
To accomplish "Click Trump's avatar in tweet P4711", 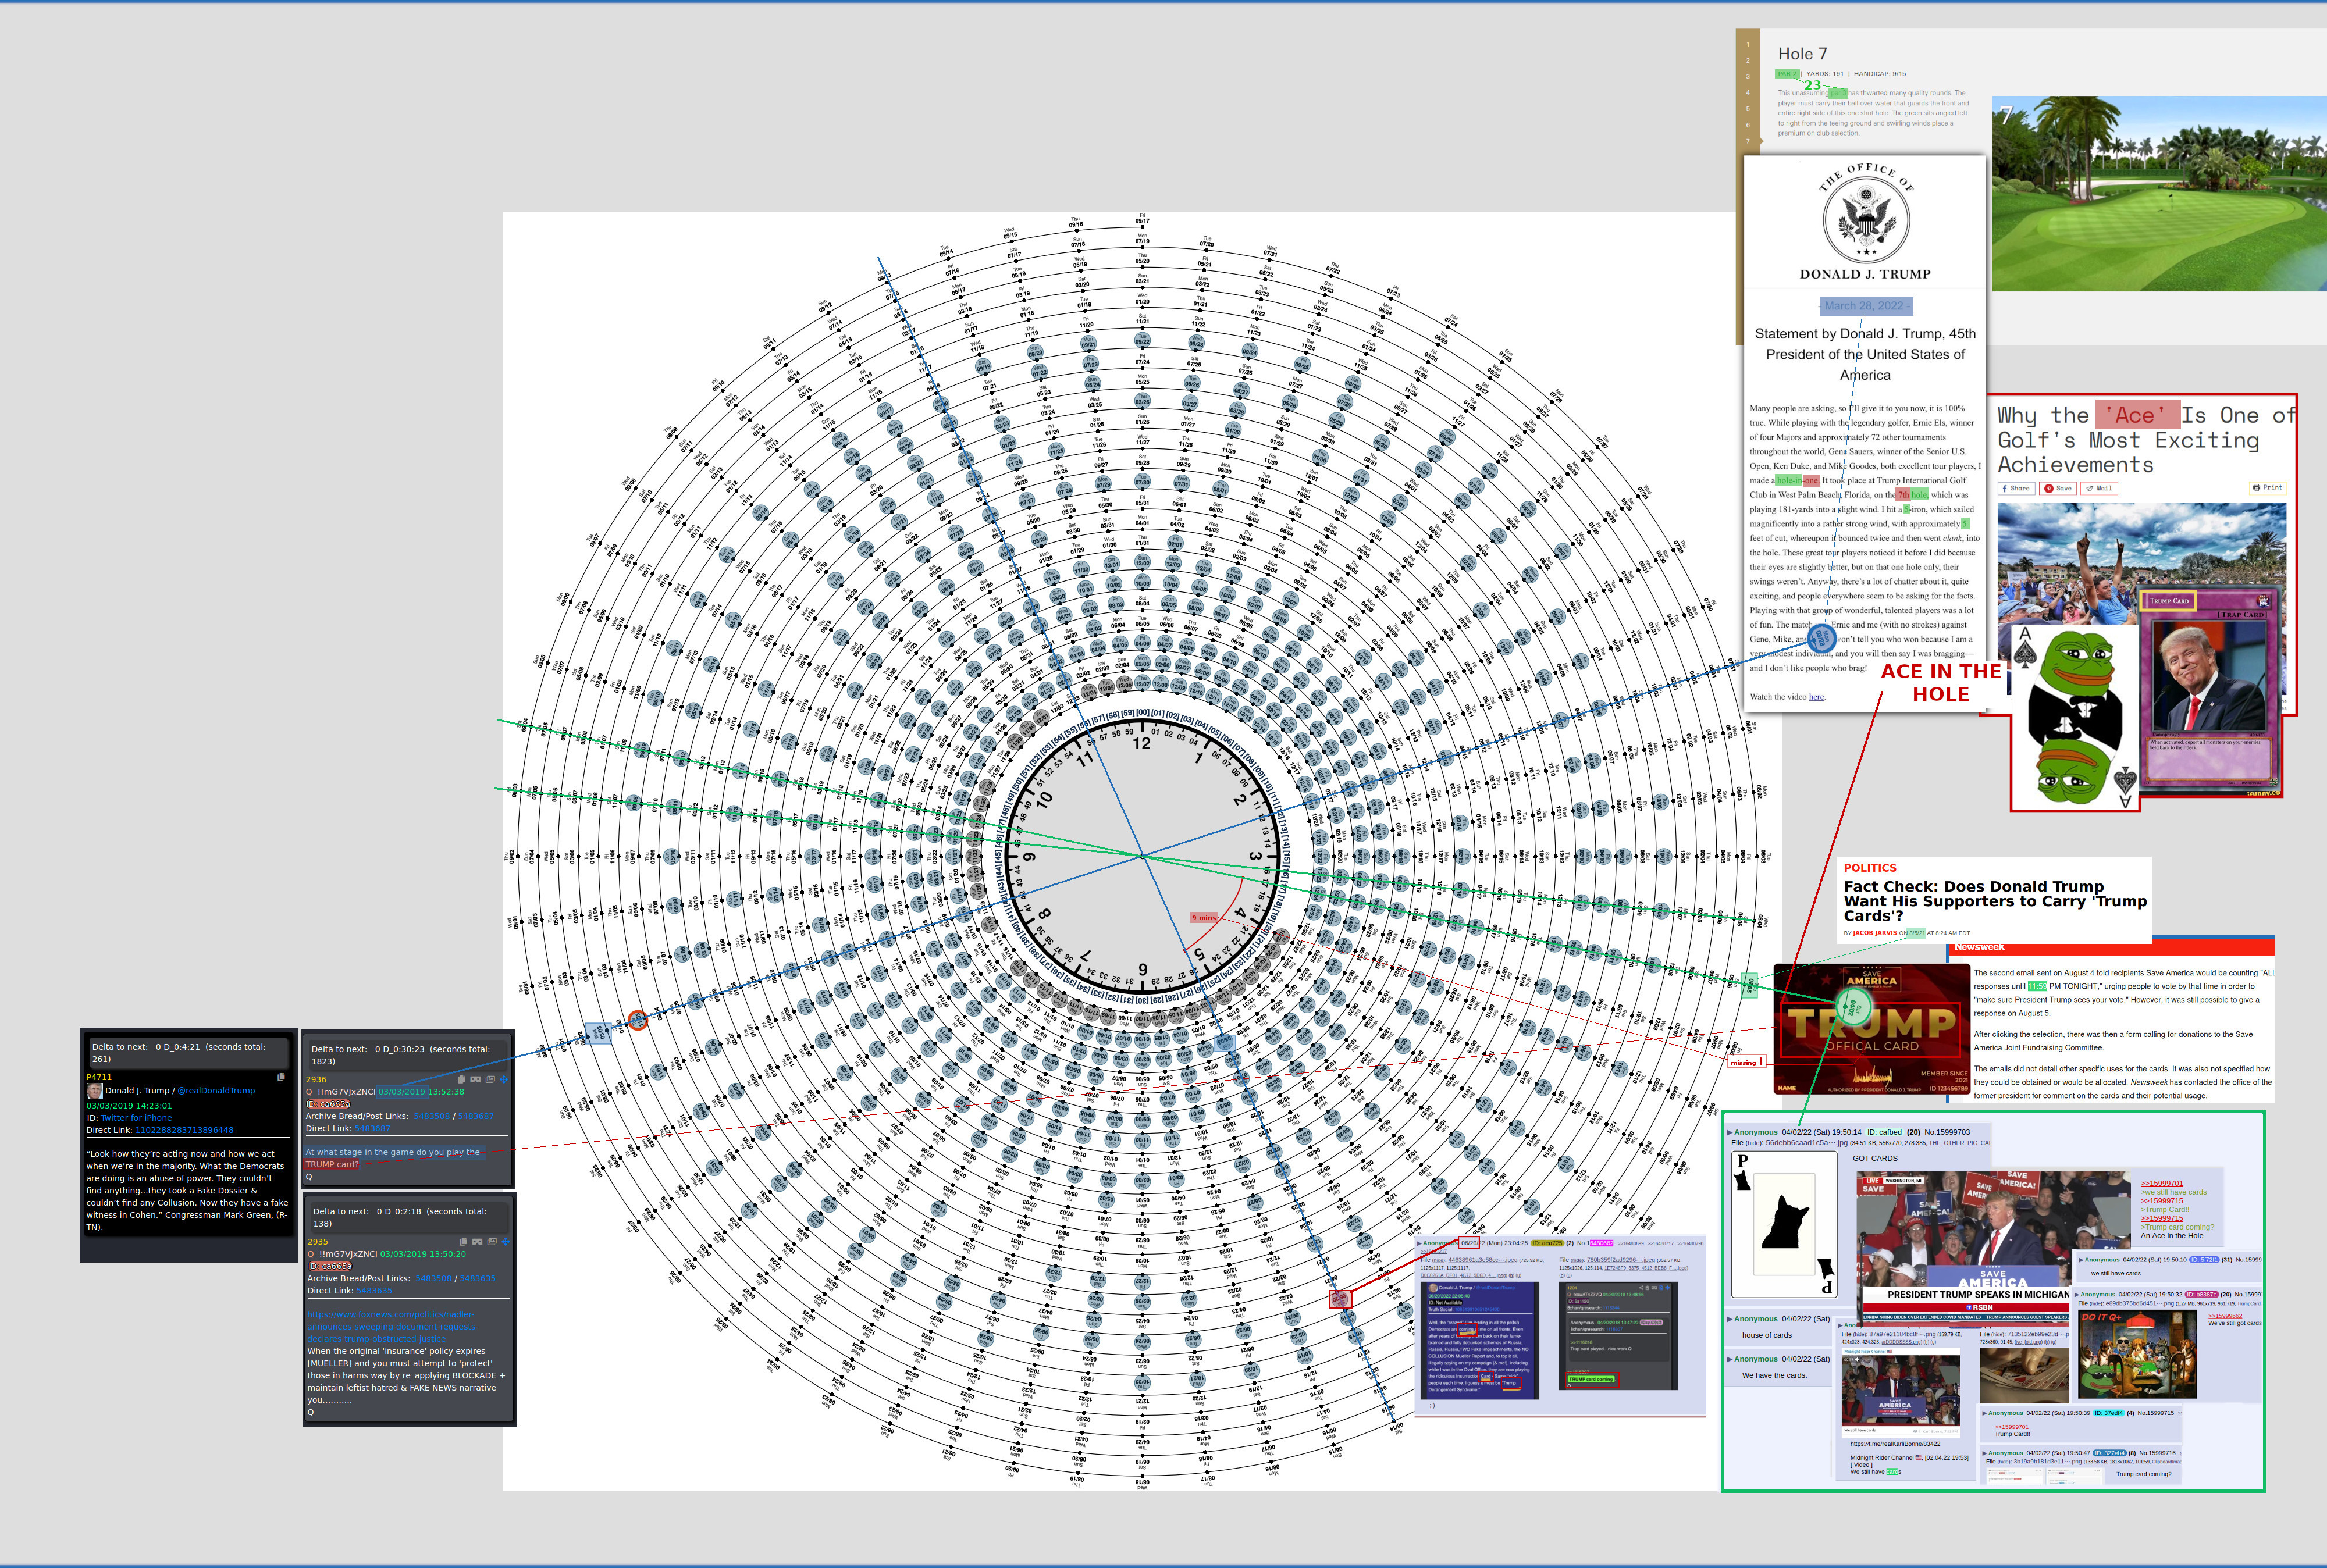I will (x=94, y=1091).
